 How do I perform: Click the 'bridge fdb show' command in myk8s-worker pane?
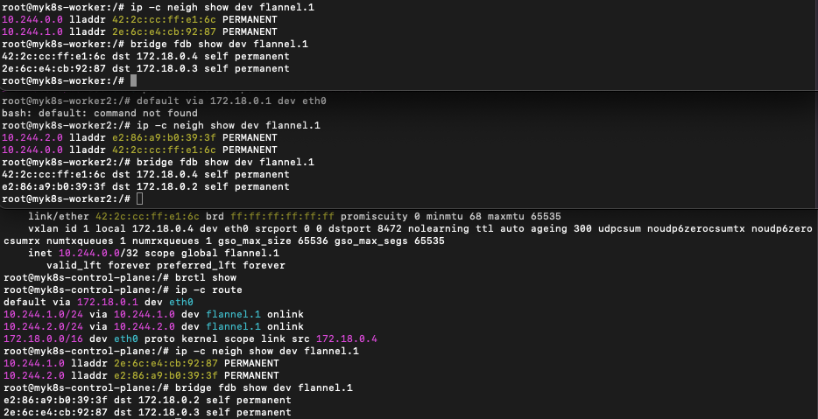click(x=220, y=45)
